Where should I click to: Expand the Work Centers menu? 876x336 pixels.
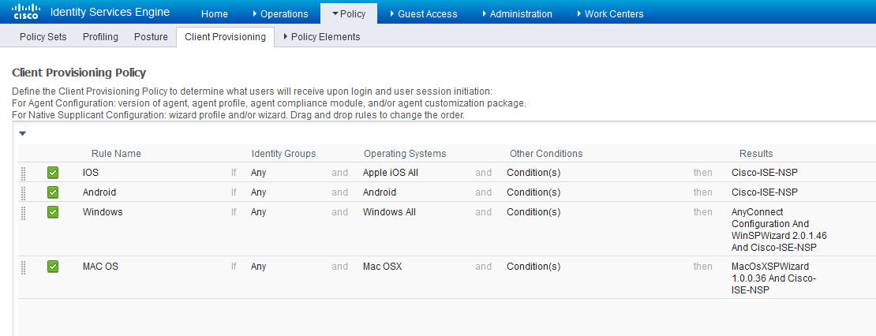[x=610, y=14]
